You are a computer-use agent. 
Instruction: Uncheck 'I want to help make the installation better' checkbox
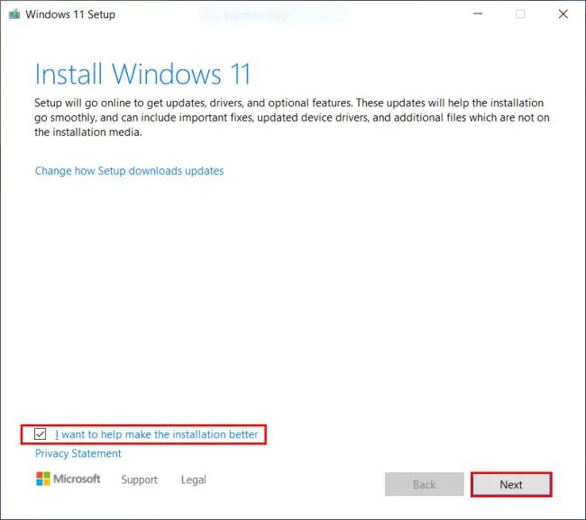[x=40, y=434]
